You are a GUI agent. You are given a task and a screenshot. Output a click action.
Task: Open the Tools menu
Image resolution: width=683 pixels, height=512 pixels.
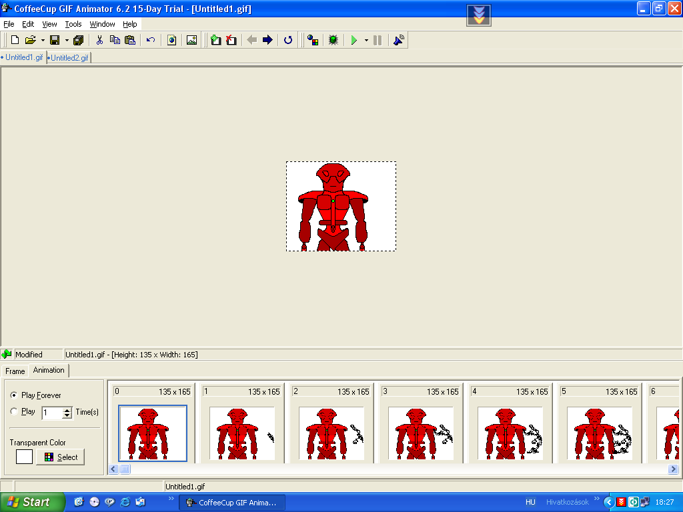[x=73, y=24]
